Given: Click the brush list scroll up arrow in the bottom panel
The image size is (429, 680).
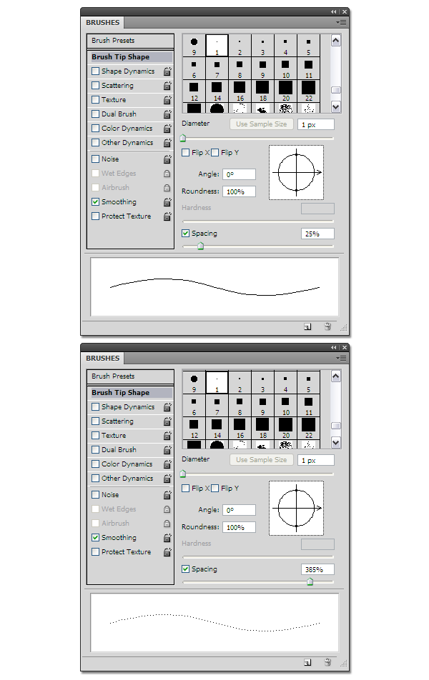Looking at the screenshot, I should (335, 376).
